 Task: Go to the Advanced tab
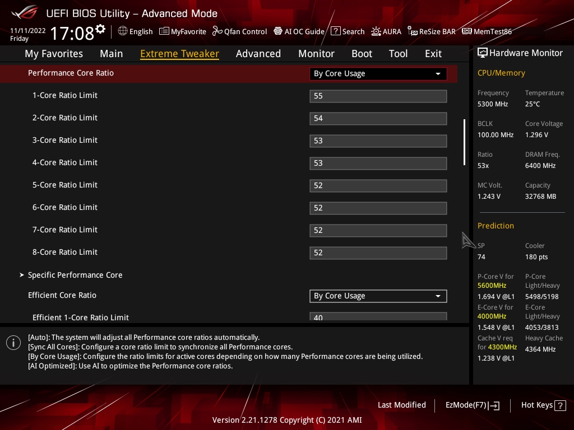click(x=258, y=53)
